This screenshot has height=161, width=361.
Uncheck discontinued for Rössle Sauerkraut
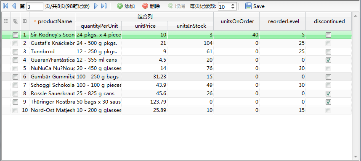pos(329,93)
